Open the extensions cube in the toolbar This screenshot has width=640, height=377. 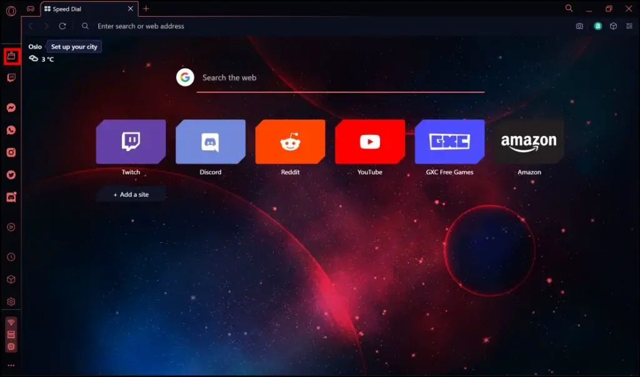pyautogui.click(x=614, y=26)
